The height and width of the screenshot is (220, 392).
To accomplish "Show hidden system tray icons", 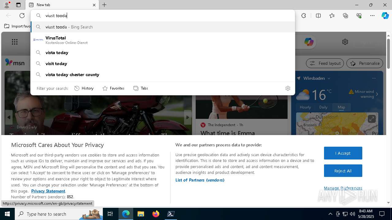I will point(330,214).
